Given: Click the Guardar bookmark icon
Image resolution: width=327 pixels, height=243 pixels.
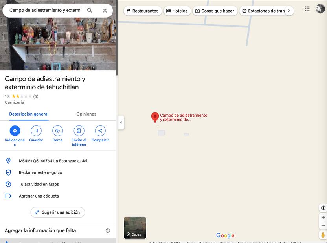Looking at the screenshot, I should (x=36, y=131).
